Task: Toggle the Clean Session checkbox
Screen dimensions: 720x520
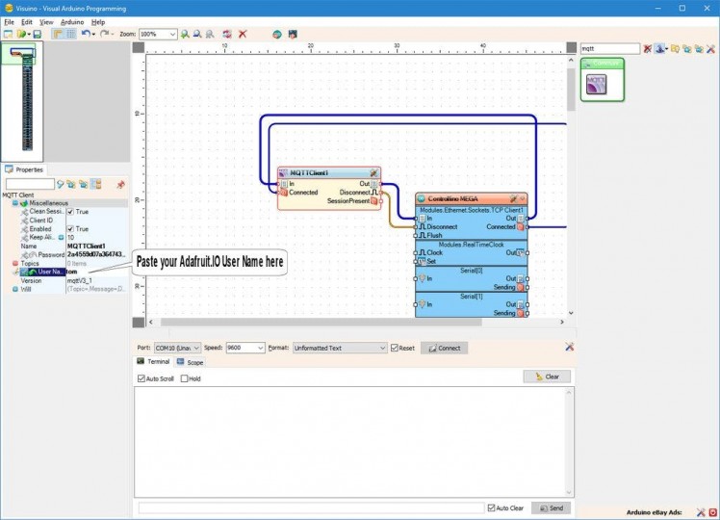Action: pyautogui.click(x=70, y=212)
